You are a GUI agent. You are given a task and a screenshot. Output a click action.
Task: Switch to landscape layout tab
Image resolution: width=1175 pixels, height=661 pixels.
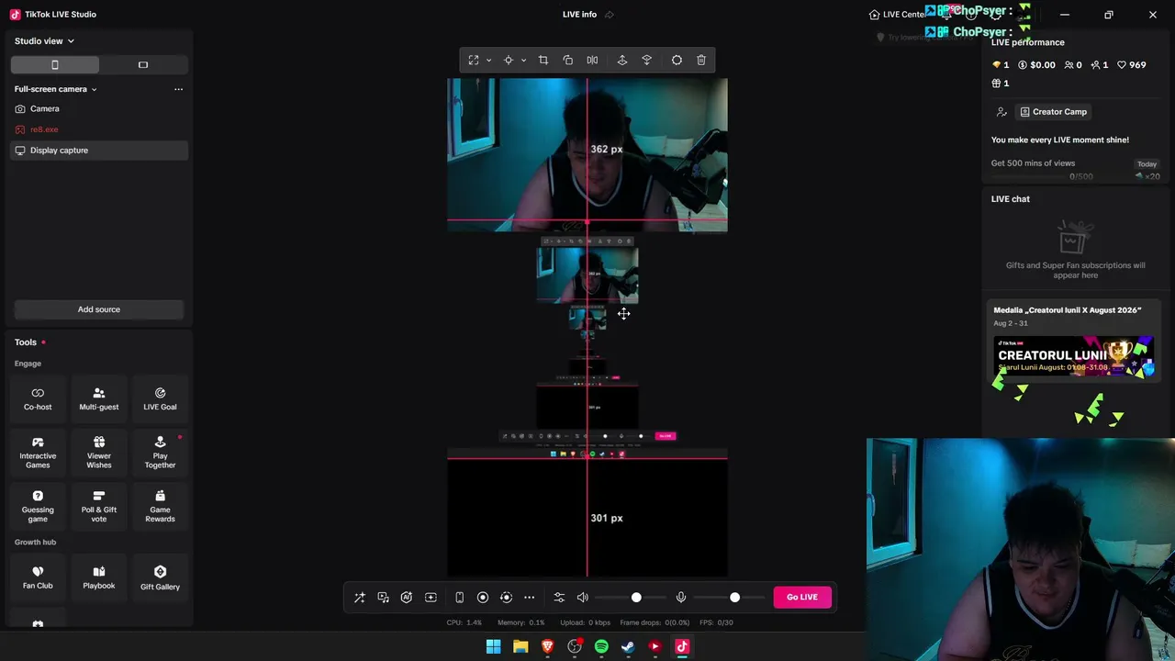tap(143, 65)
